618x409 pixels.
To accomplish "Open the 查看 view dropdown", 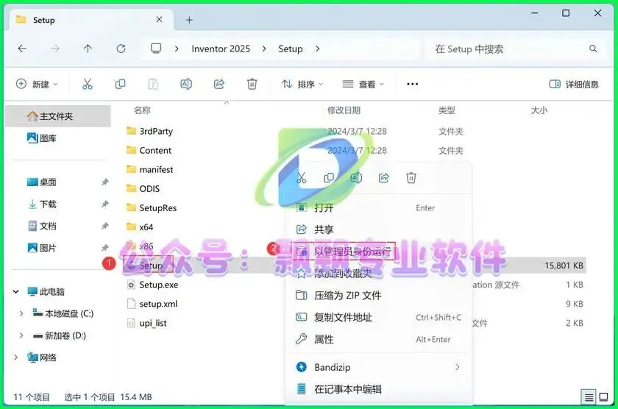I will [x=363, y=84].
